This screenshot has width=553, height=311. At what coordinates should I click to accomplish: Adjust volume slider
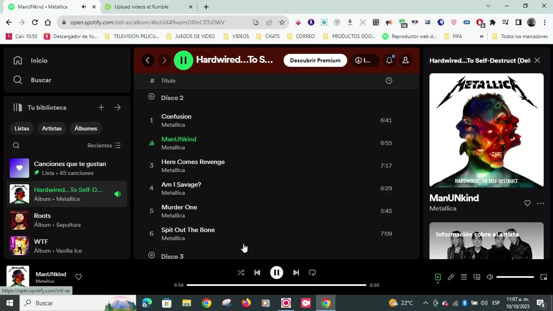(515, 277)
